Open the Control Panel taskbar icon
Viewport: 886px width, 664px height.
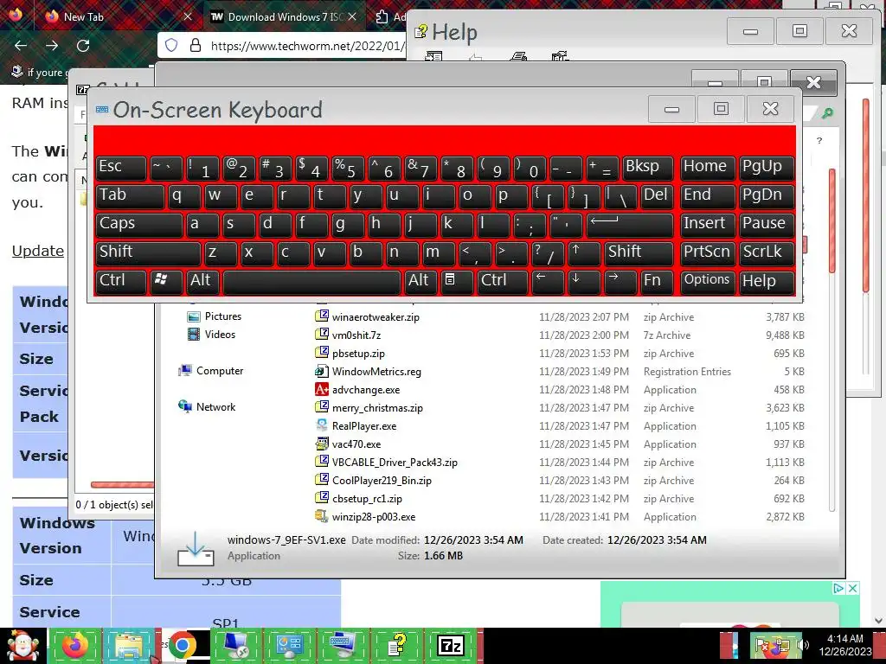click(290, 645)
